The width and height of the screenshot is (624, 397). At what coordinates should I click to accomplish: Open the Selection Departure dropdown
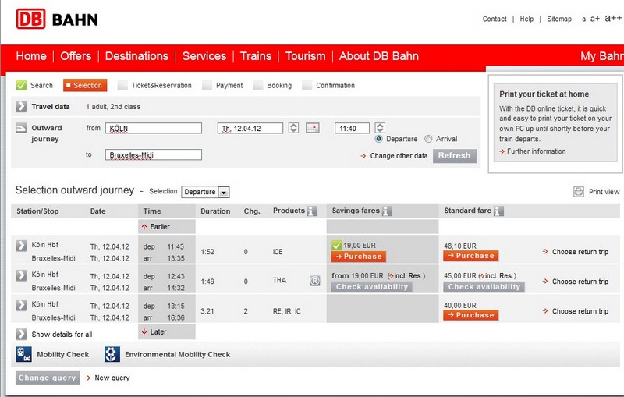pyautogui.click(x=205, y=192)
